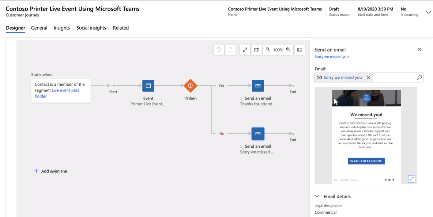Screen dimensions: 433x217
Task: Redo the last designer action
Action: click(230, 50)
